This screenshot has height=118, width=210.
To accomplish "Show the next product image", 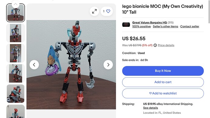I will pyautogui.click(x=108, y=65).
